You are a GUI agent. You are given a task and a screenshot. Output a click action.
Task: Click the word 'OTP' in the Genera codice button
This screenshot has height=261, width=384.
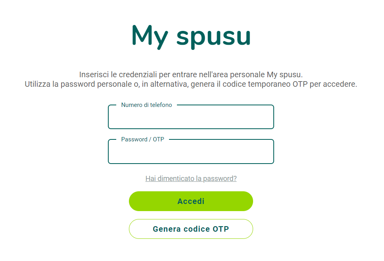221,229
